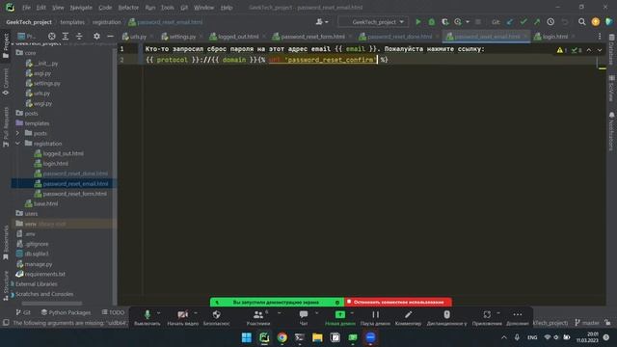Image resolution: width=617 pixels, height=347 pixels.
Task: Switch to login.html editor tab
Action: point(550,37)
